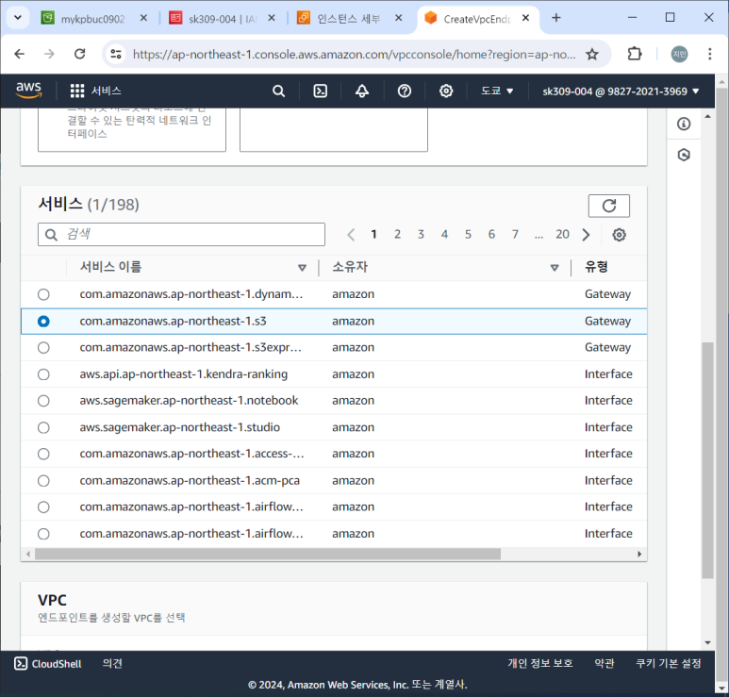Bookmark this page with star icon
The image size is (729, 697).
point(592,55)
